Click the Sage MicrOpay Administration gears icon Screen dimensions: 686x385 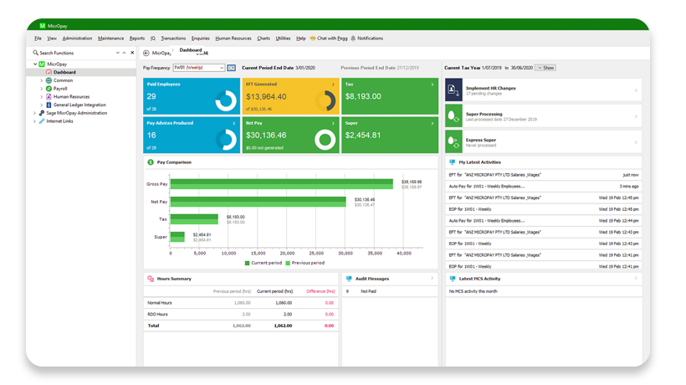[42, 113]
